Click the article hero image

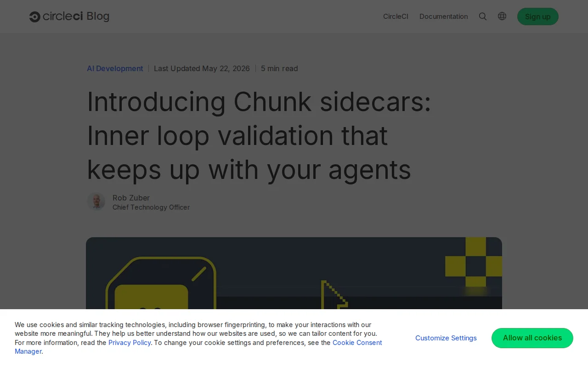(294, 273)
